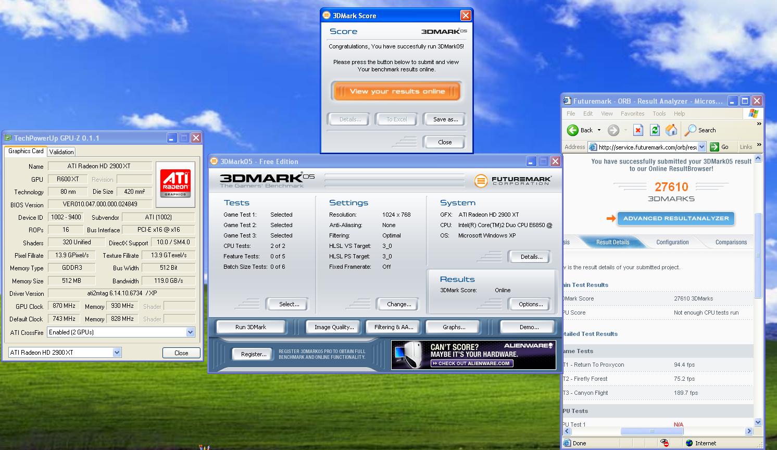Click the scroll down arrow in the browser
This screenshot has height=450, width=777.
point(758,422)
